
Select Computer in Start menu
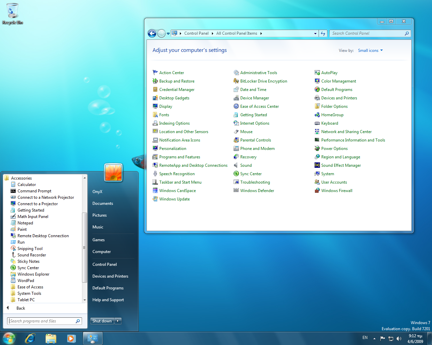tap(102, 251)
